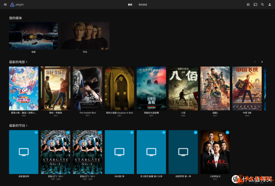The image size is (275, 186).
Task: Open the SyncPlay icon in header
Action: point(248,5)
